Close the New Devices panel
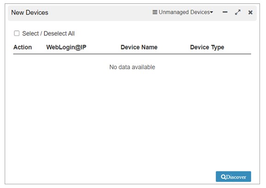 pyautogui.click(x=250, y=12)
